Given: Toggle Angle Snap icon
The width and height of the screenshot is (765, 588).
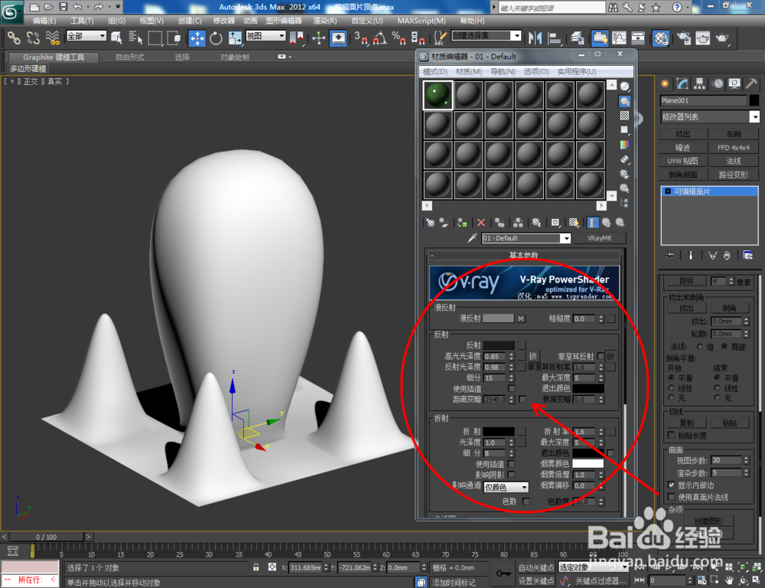Looking at the screenshot, I should 380,38.
